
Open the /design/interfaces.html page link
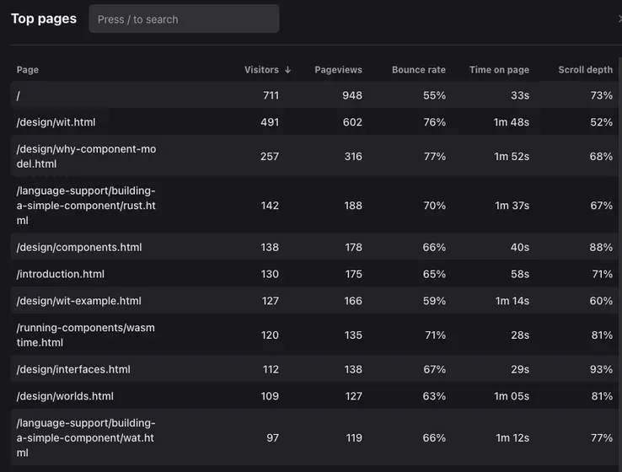coord(73,369)
